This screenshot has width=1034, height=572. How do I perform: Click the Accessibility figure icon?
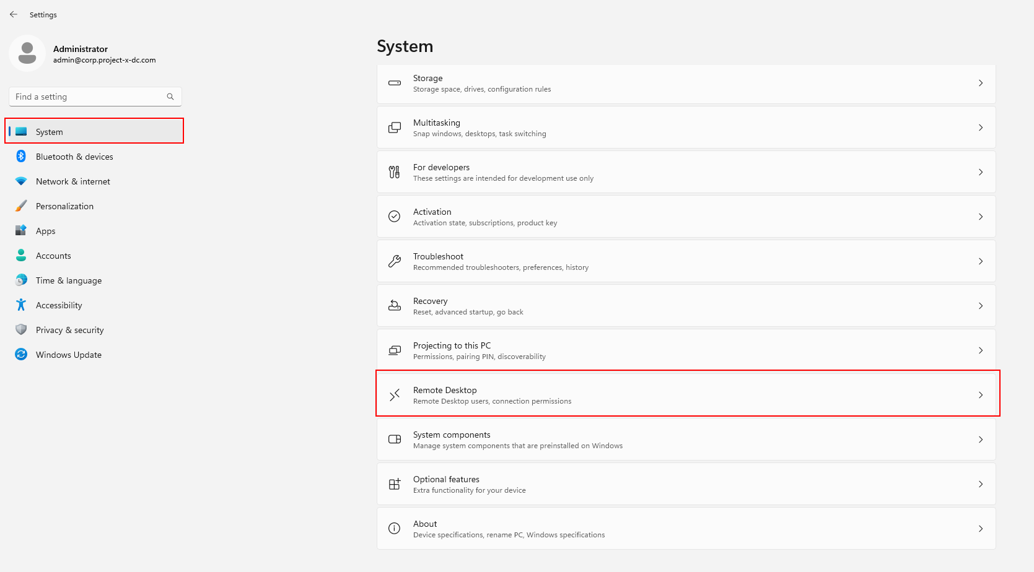(21, 305)
